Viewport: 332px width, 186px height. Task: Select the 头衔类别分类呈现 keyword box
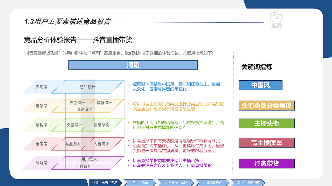pyautogui.click(x=267, y=105)
